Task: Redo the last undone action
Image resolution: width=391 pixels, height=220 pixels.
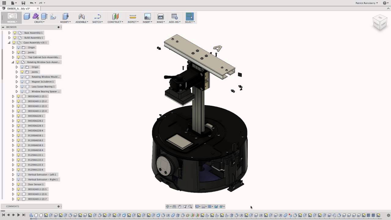Action: click(x=41, y=3)
